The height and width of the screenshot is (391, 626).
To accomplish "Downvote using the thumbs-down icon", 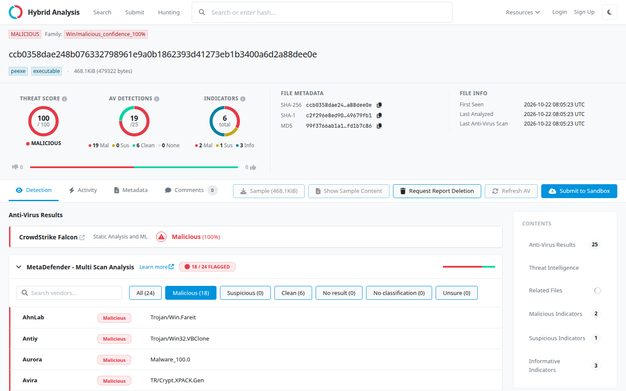I will pos(15,167).
